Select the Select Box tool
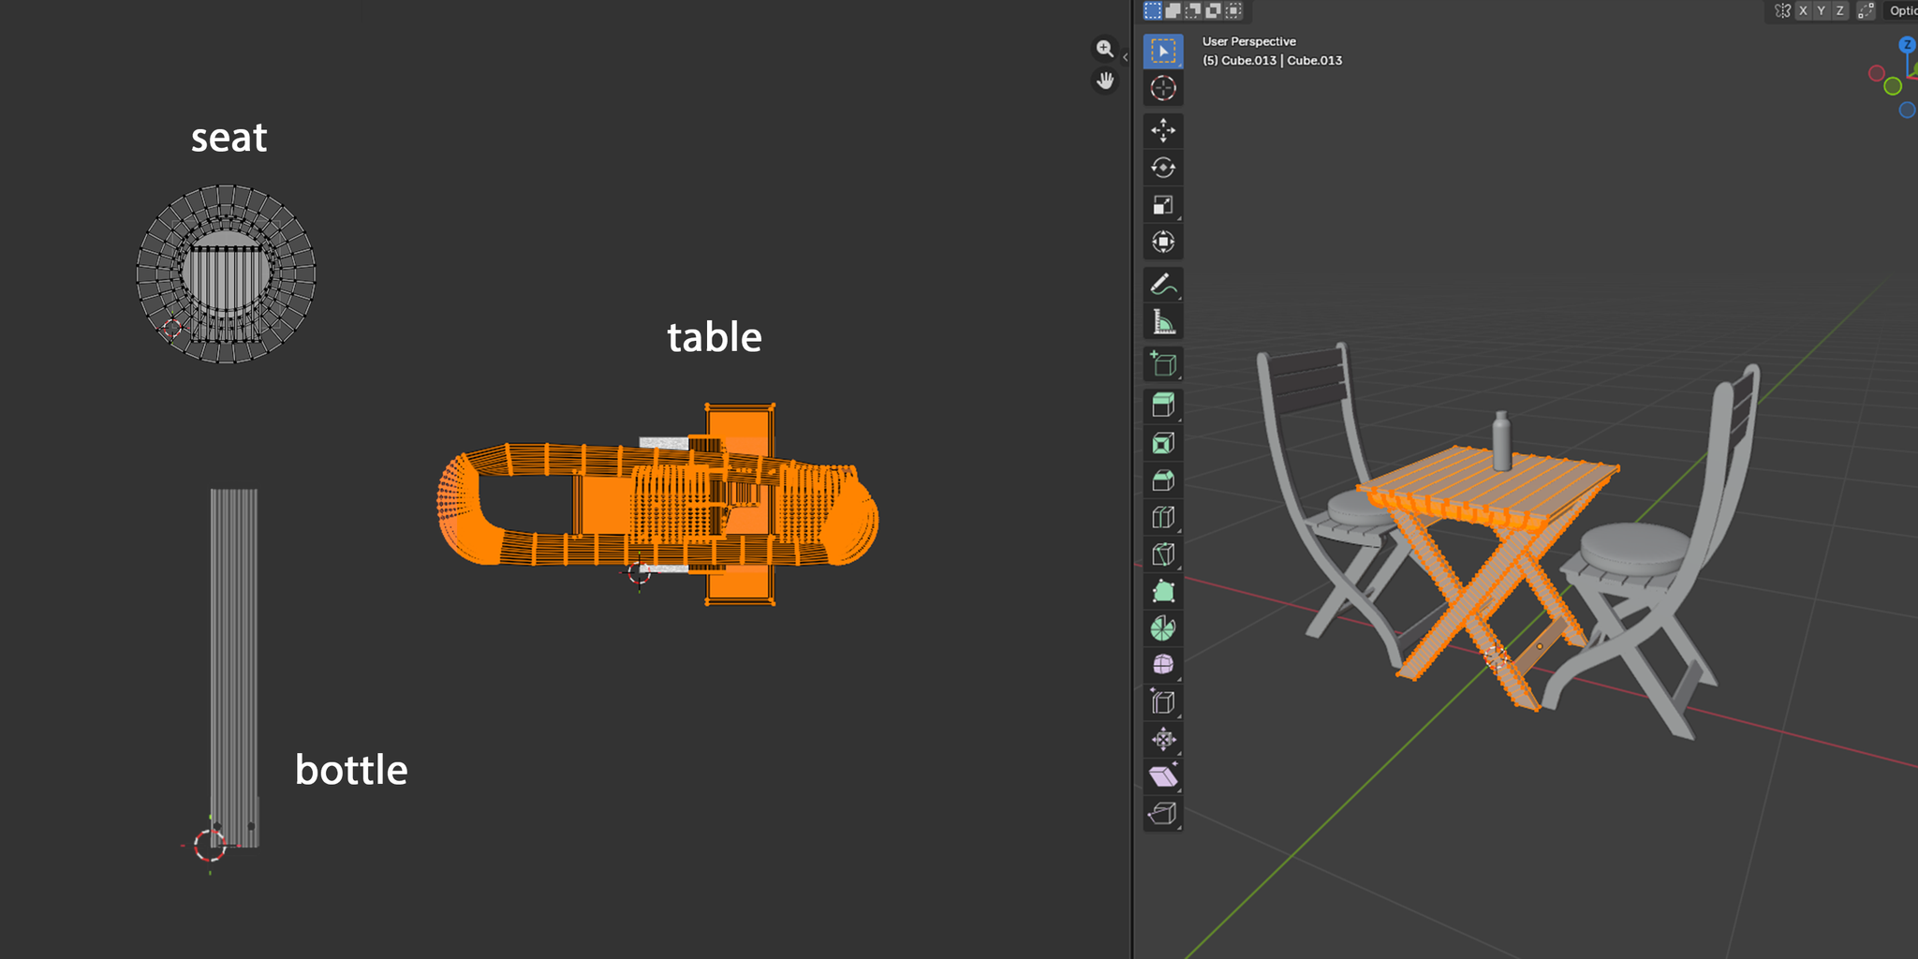 coord(1163,52)
